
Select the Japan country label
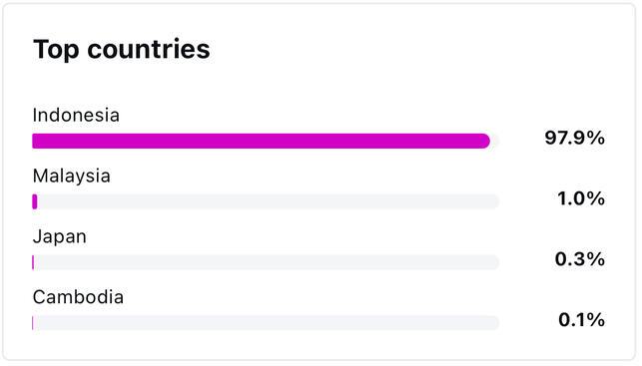coord(60,236)
